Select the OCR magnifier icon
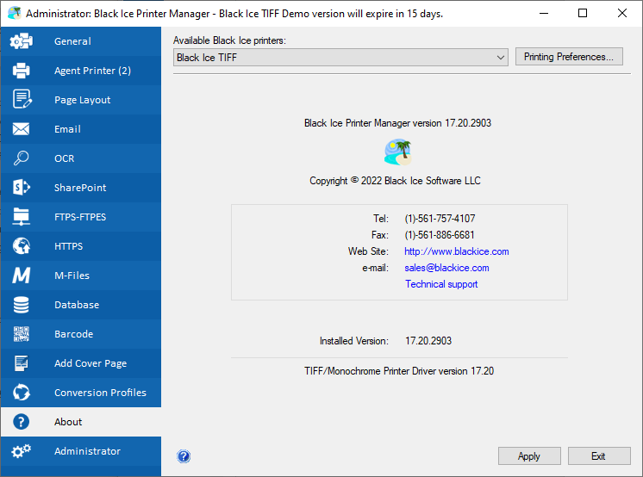This screenshot has width=643, height=477. pos(22,158)
